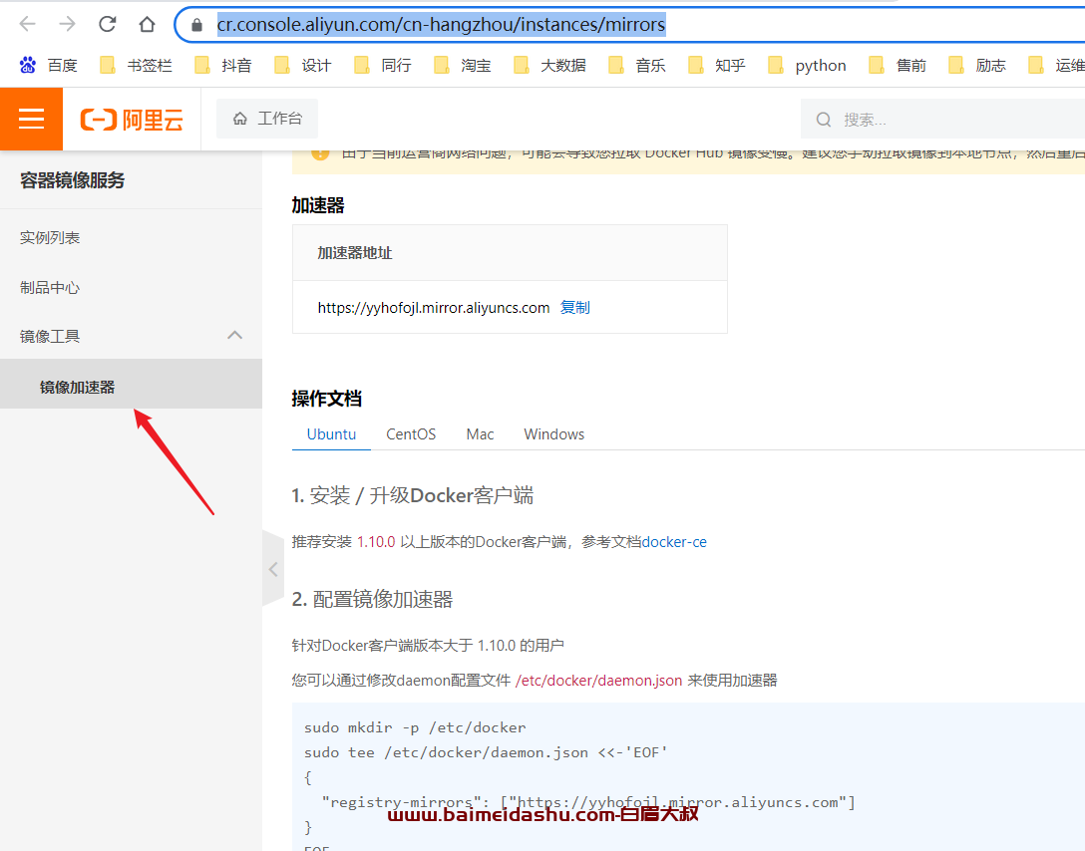
Task: Open the 售前 bookmark folder
Action: click(898, 65)
